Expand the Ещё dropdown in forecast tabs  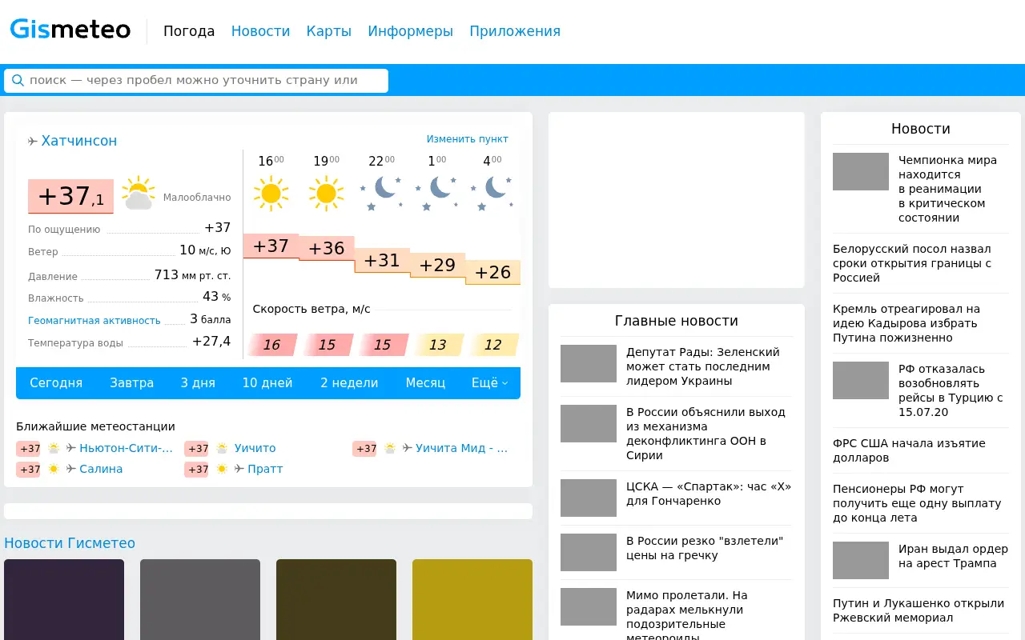click(x=489, y=383)
